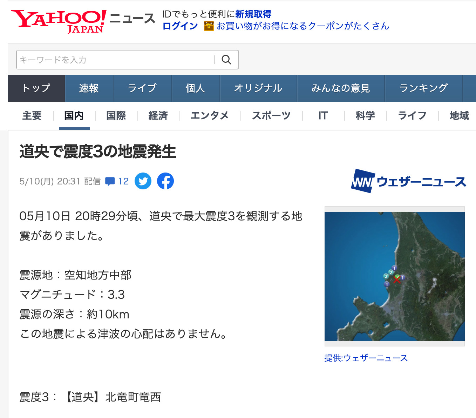Select the スポーツ news category
Screen dimensions: 476x418
271,115
